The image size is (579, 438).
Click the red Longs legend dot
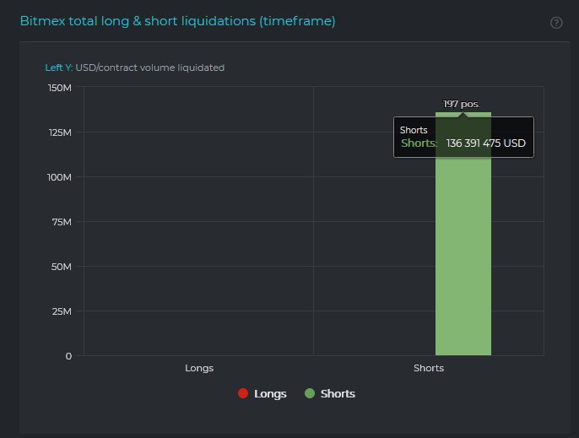[243, 393]
